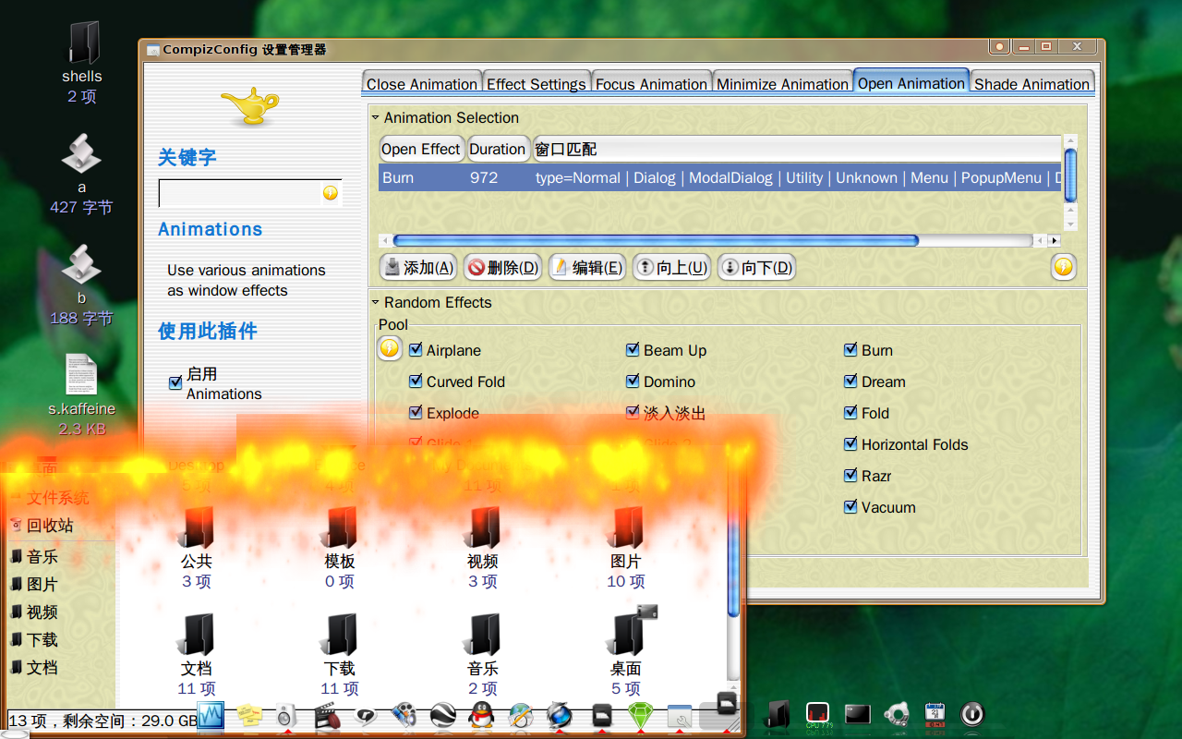Click the Duration column header
This screenshot has height=739, width=1182.
(x=497, y=149)
